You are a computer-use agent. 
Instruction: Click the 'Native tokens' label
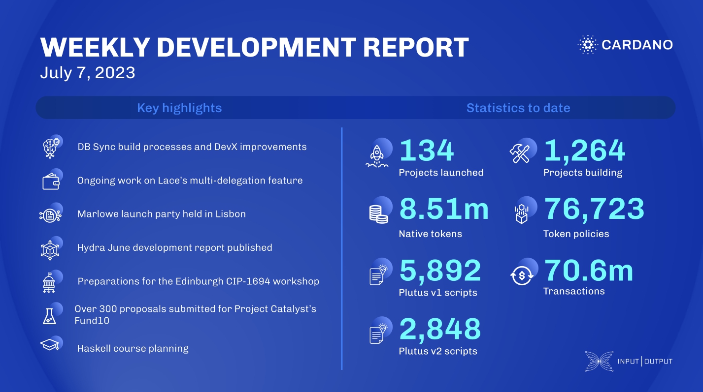pyautogui.click(x=431, y=234)
